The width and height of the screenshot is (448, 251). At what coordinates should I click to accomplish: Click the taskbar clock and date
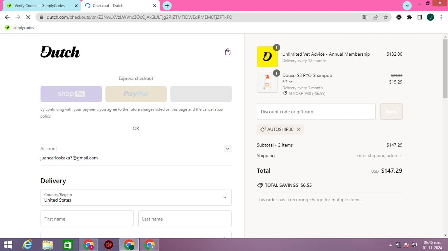(432, 245)
